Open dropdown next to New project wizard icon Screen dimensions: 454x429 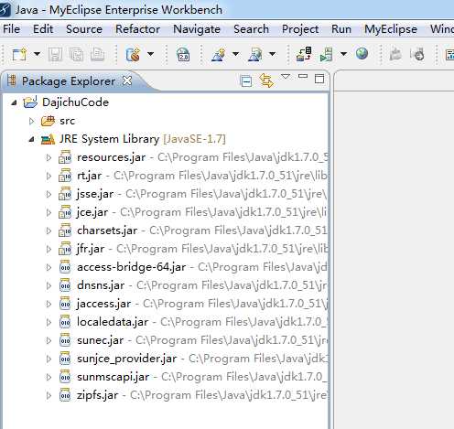pos(150,54)
